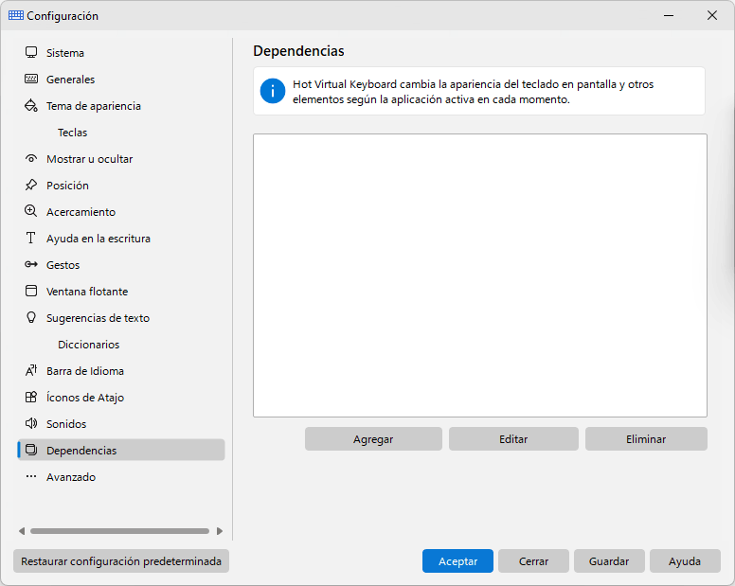735x586 pixels.
Task: Save settings with Guardar
Action: pos(609,560)
